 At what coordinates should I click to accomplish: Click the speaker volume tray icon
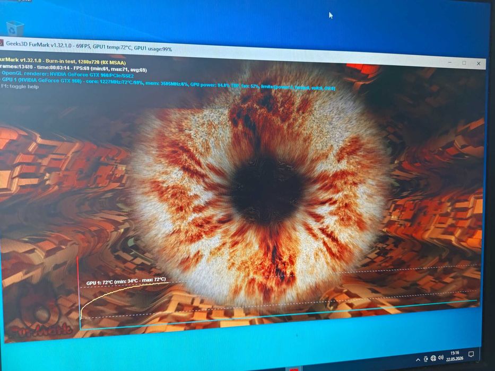coord(441,357)
